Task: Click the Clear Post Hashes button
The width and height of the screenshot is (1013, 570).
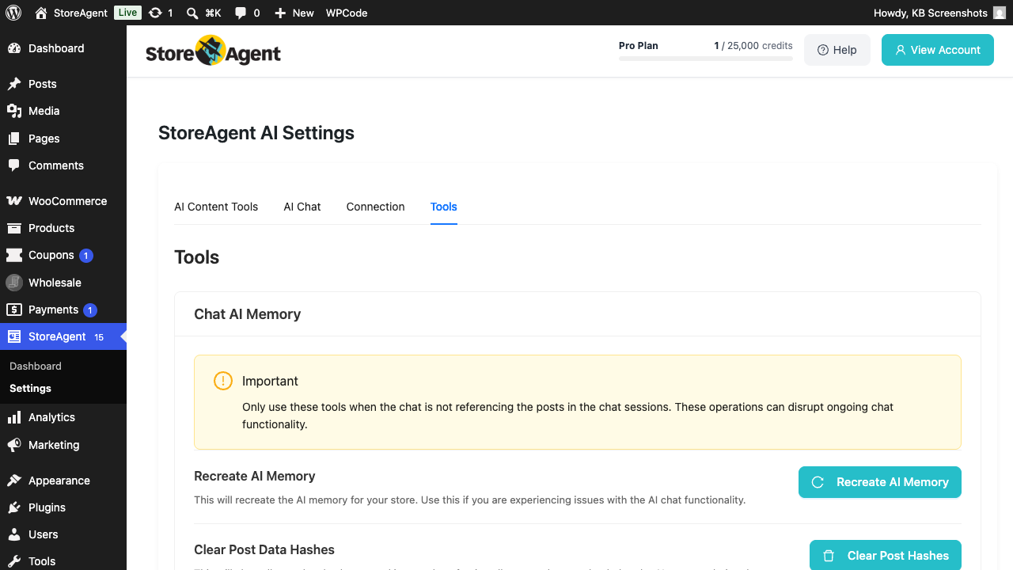Action: point(886,555)
